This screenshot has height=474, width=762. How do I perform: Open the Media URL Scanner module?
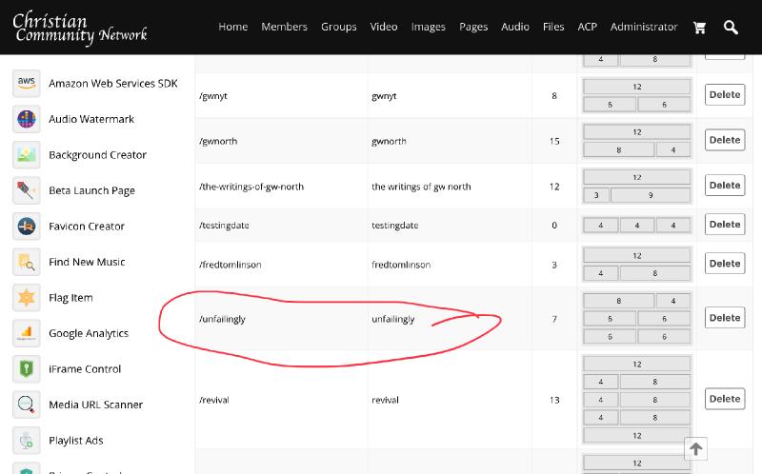tap(95, 405)
